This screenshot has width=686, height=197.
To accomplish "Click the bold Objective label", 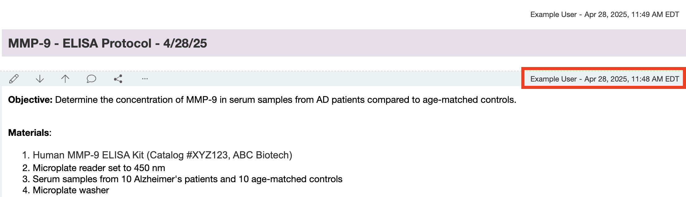I will (x=30, y=100).
